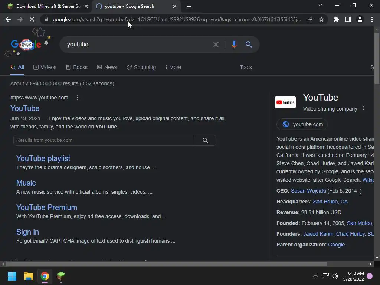Open the Chrome profile icon

tap(360, 19)
